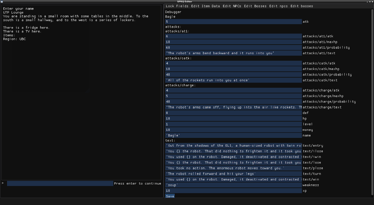The height and width of the screenshot is (205, 374).
Task: Open the Edit Bosses menu
Action: point(255,6)
